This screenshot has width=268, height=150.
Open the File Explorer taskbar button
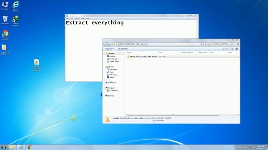pos(12,147)
